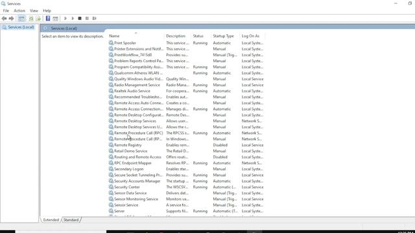Screen dimensions: 415x233
Task: Click the gear icon of the Server service
Action: 111,211
